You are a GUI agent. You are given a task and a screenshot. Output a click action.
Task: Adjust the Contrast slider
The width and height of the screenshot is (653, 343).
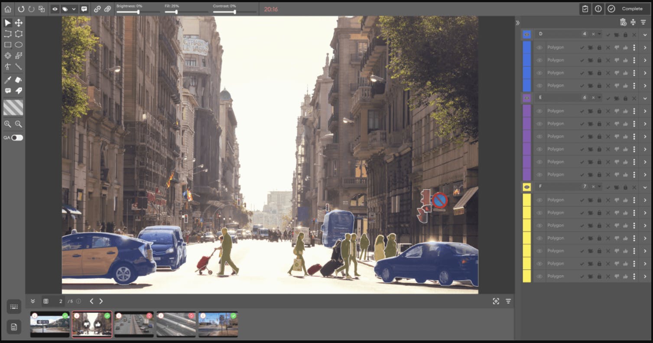point(234,12)
